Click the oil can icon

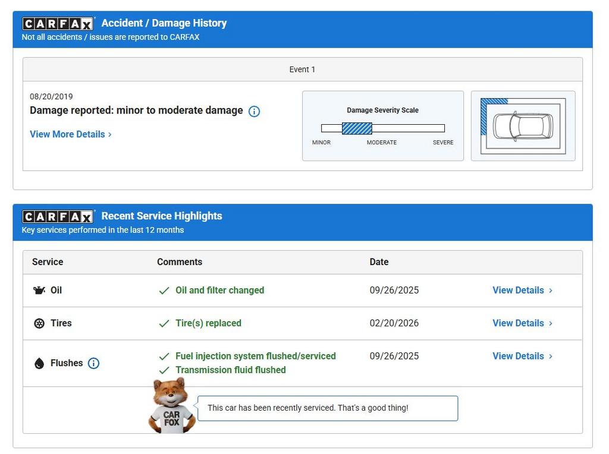pyautogui.click(x=39, y=291)
